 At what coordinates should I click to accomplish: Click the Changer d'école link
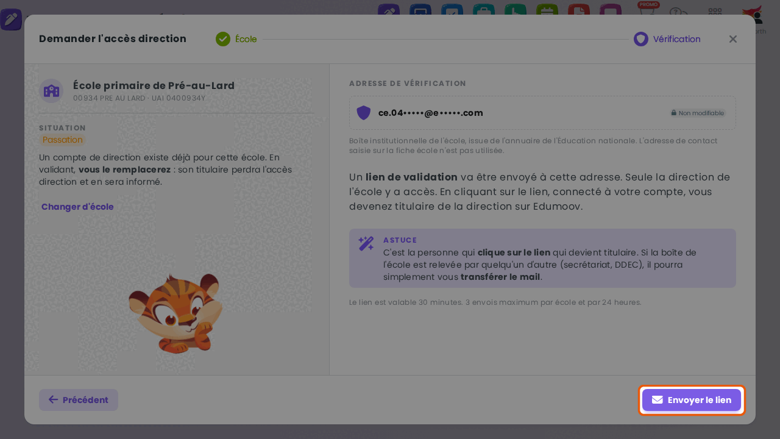(77, 207)
